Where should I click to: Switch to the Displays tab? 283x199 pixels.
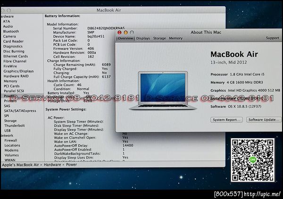pyautogui.click(x=143, y=38)
